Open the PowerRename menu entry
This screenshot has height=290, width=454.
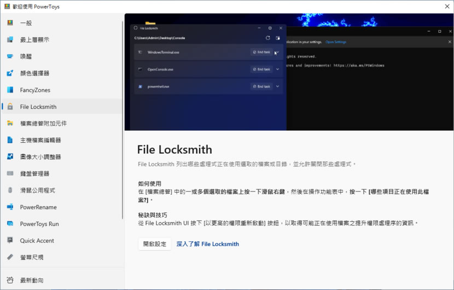coord(38,207)
